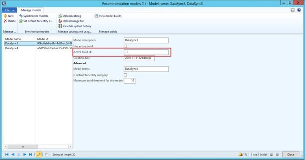Click the Maximum build threshold field
305x160 pixels.
point(130,81)
